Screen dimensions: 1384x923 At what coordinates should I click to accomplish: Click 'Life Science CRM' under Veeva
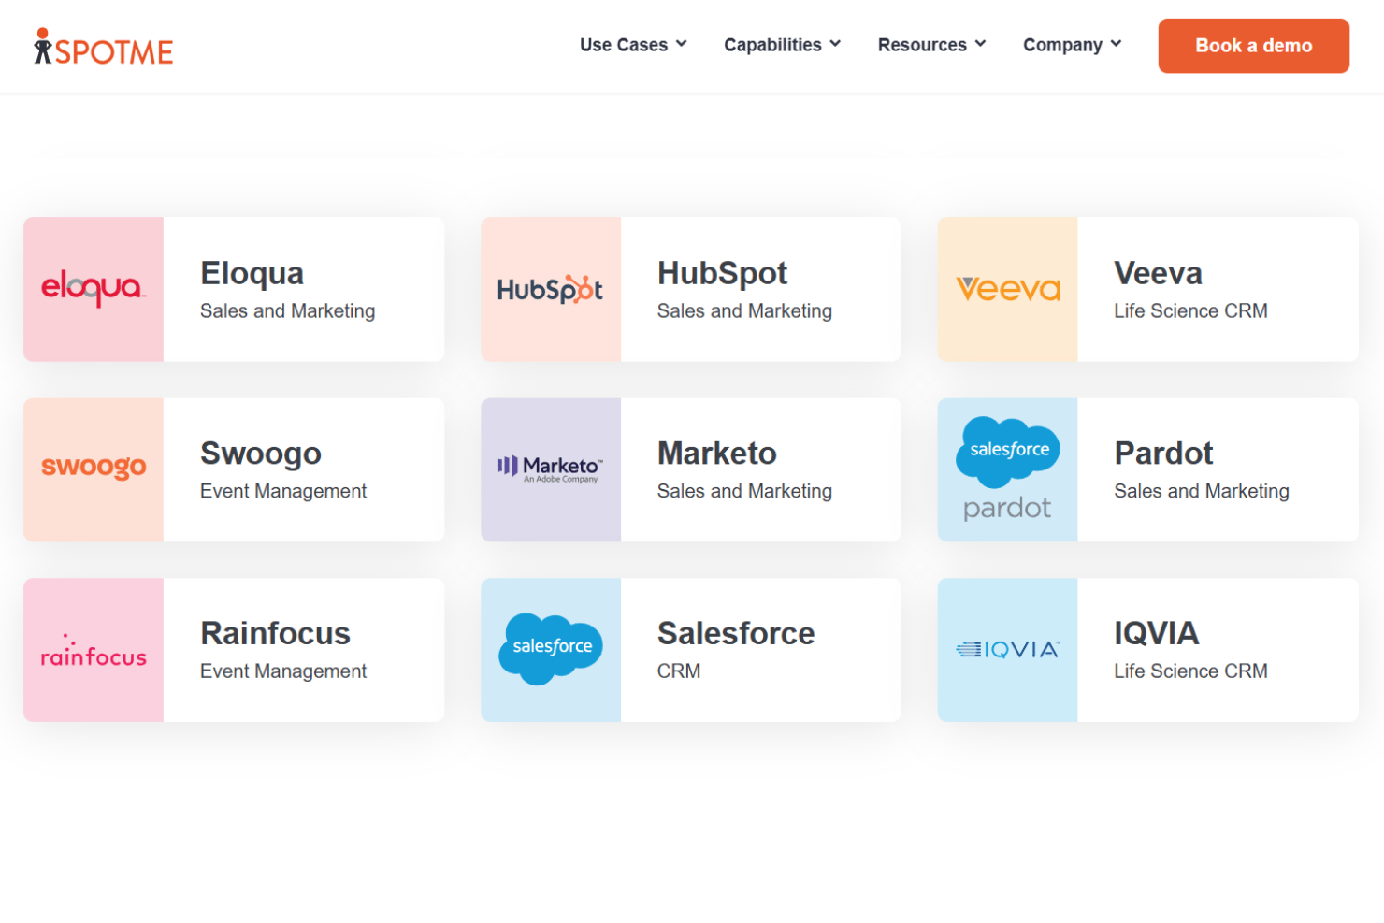click(x=1190, y=311)
